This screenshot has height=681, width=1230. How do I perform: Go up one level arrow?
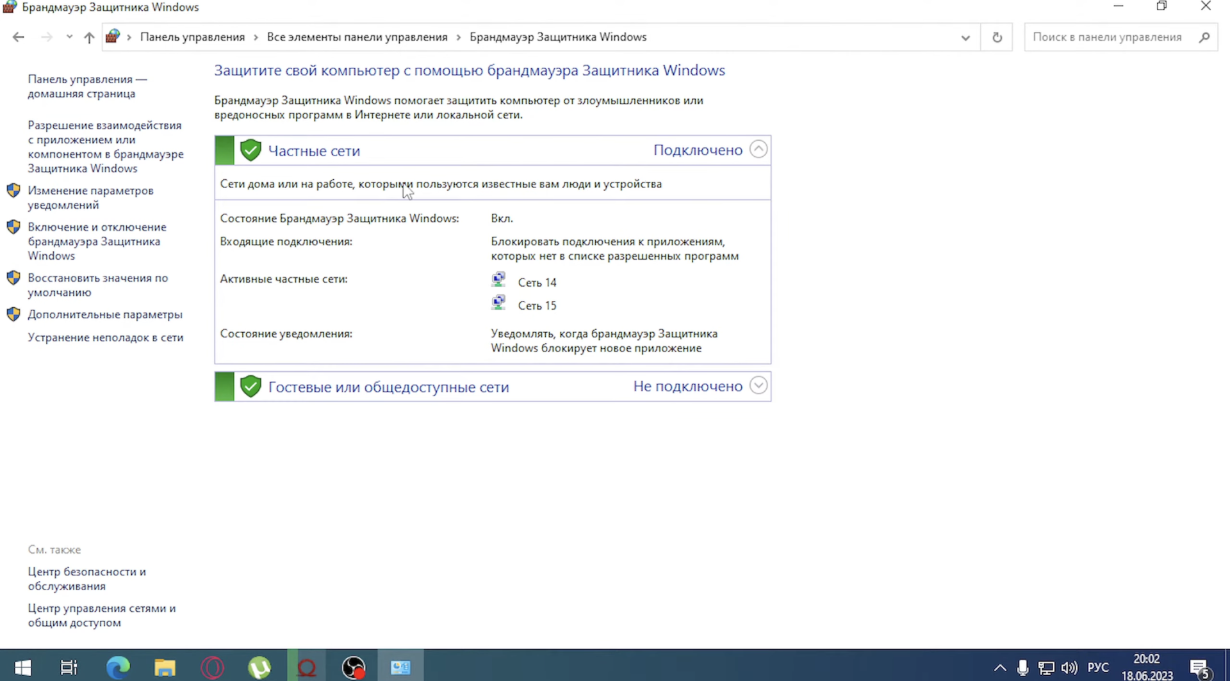pos(89,37)
